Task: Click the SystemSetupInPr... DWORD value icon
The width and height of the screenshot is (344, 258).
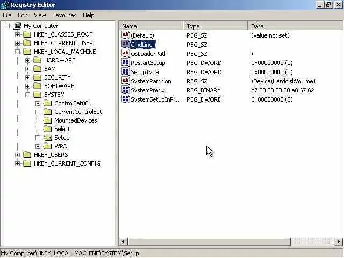Action: 126,99
